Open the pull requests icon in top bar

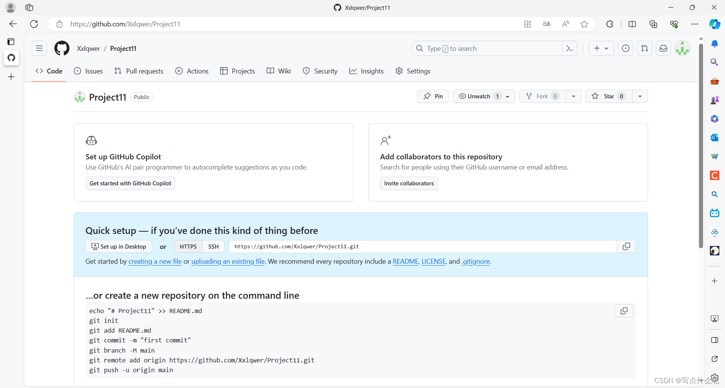click(645, 48)
